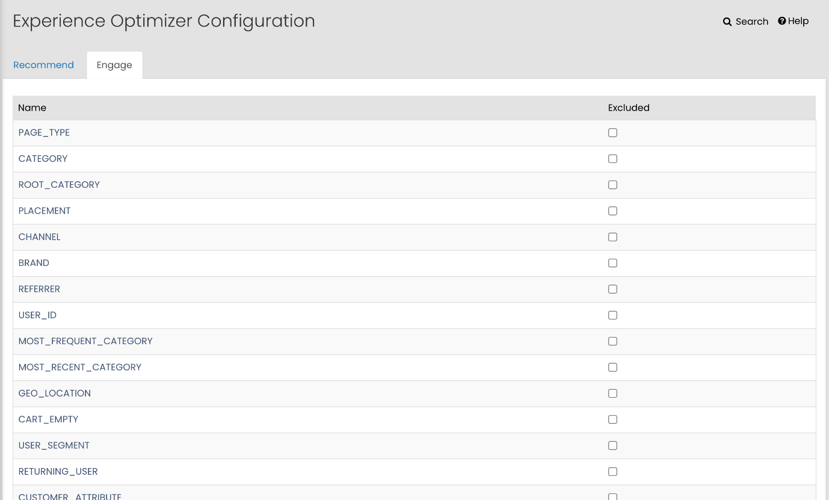Select the Engage tab
Viewport: 829px width, 500px height.
(114, 65)
